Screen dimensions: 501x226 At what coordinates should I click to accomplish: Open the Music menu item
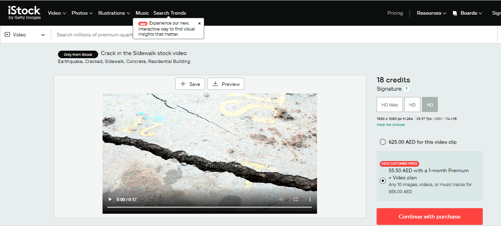point(142,13)
